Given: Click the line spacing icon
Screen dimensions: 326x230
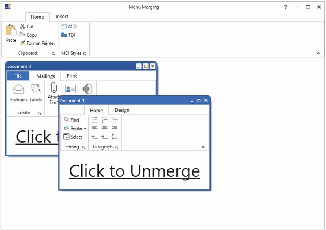Looking at the screenshot, I should [115, 137].
